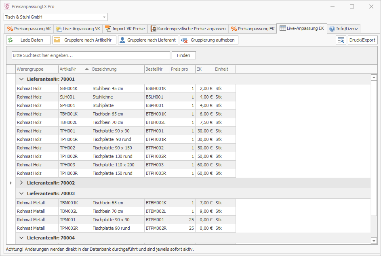
Task: Click into the search text field
Action: (91, 55)
